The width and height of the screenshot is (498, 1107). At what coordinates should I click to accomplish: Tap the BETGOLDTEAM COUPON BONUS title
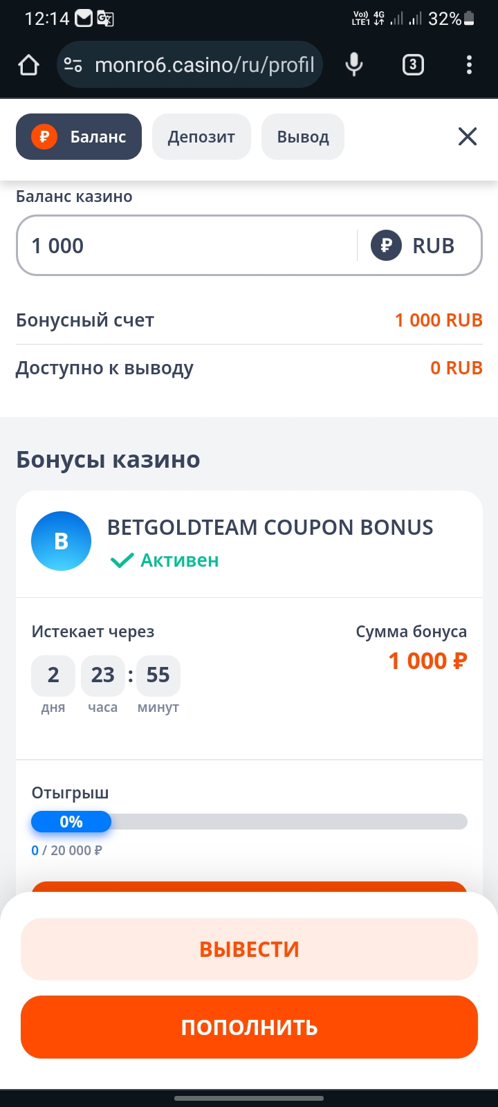coord(270,527)
